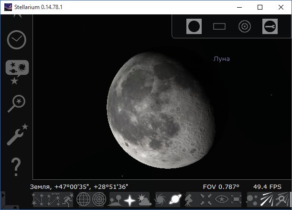Toggle atmosphere rendering
This screenshot has height=210, width=292.
(143, 199)
